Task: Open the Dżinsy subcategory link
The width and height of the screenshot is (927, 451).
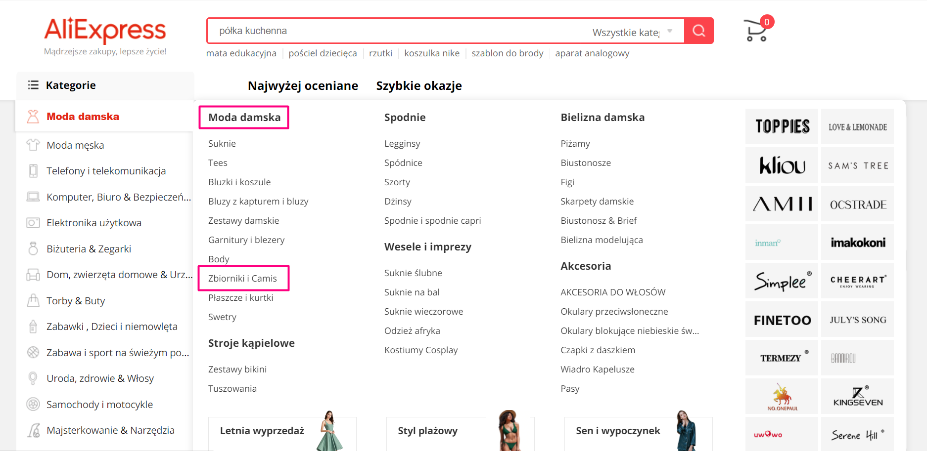Action: tap(398, 201)
